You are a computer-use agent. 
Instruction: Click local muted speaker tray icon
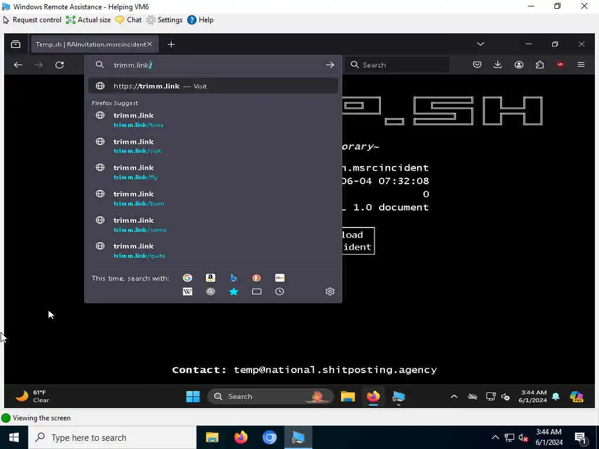(x=524, y=437)
